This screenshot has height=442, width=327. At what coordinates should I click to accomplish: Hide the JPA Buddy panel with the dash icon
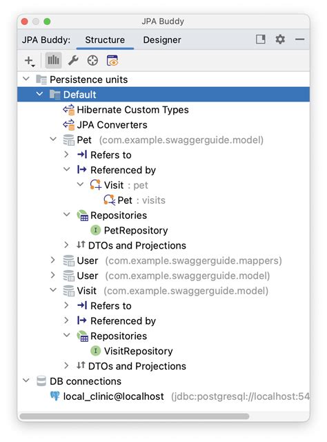point(299,39)
